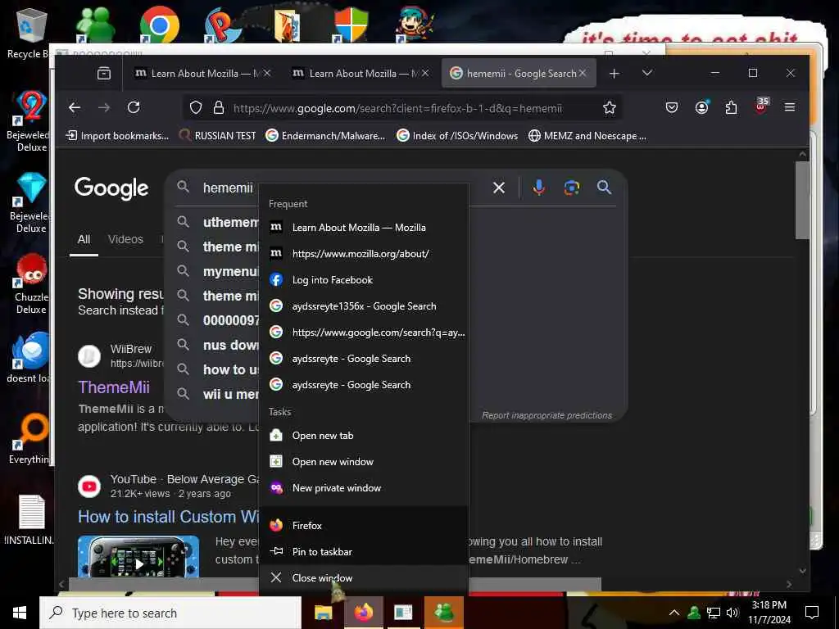Open aydssreyte1356x - Google Search entry
This screenshot has width=839, height=629.
pyautogui.click(x=364, y=306)
